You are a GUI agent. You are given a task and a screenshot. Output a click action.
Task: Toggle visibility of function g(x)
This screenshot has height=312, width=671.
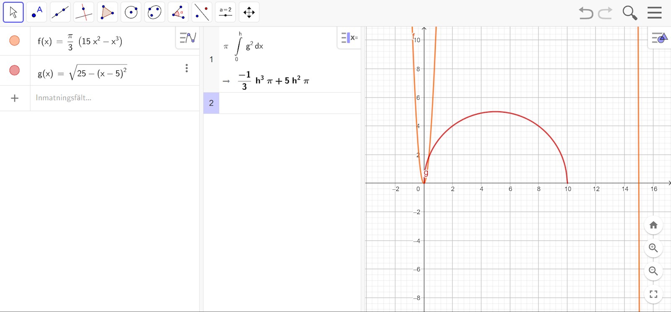15,70
